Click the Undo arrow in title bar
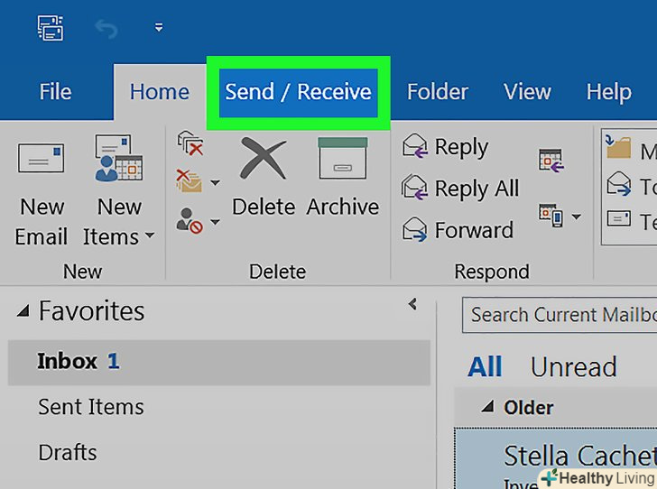657x489 pixels. (x=106, y=29)
